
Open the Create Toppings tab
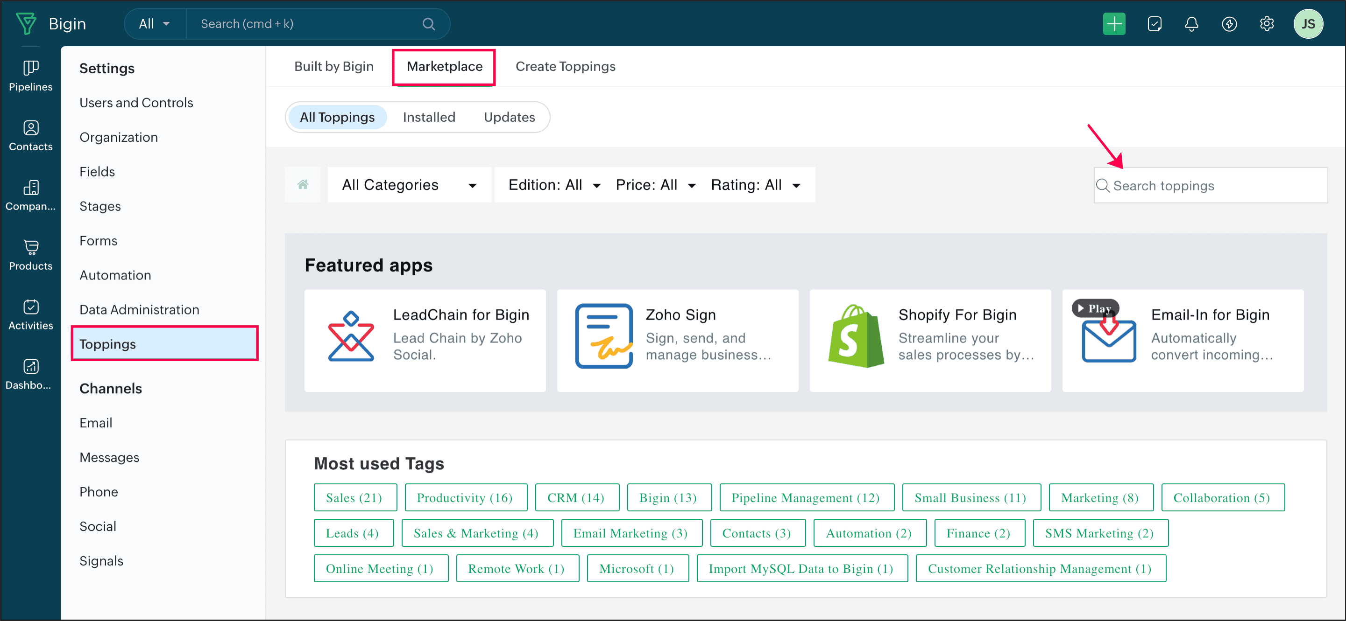click(x=565, y=66)
